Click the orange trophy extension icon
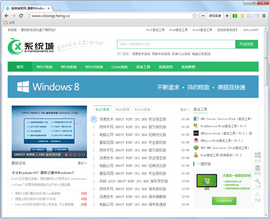The image size is (270, 219). tap(242, 16)
